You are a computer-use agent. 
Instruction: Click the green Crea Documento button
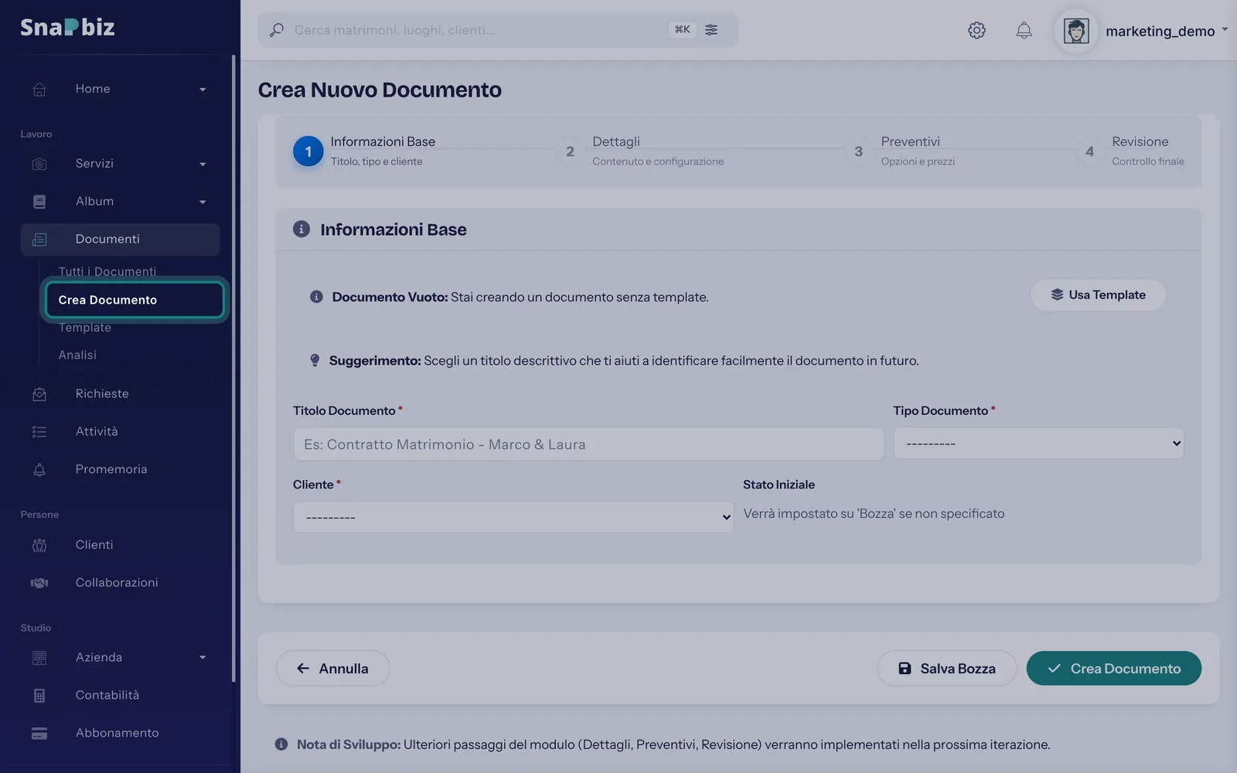tap(1114, 669)
